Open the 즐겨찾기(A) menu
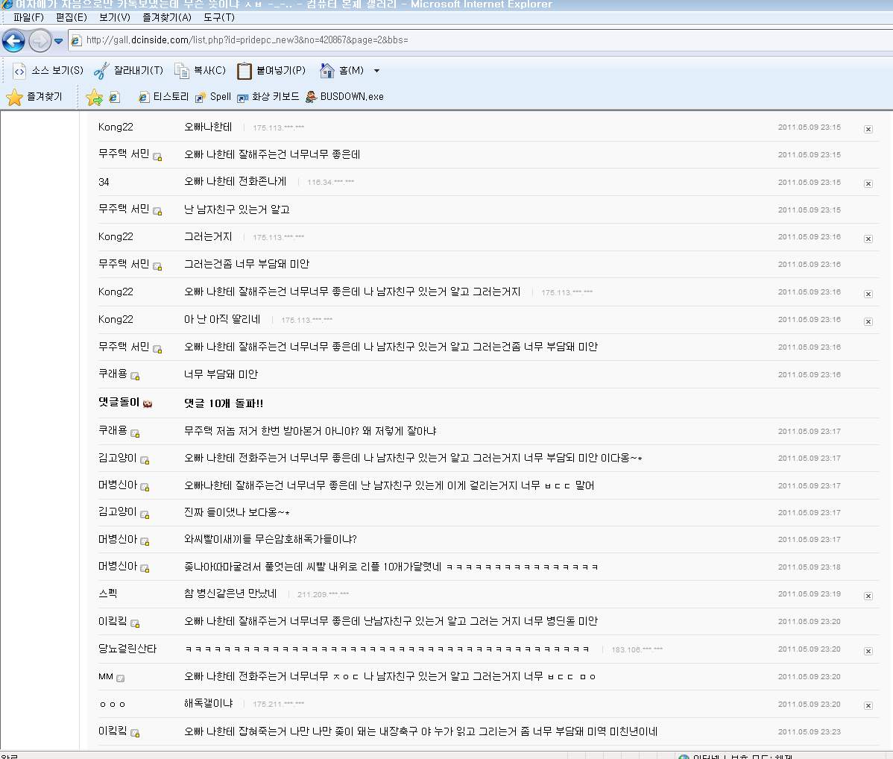Screen dimensions: 893x759 coord(166,17)
